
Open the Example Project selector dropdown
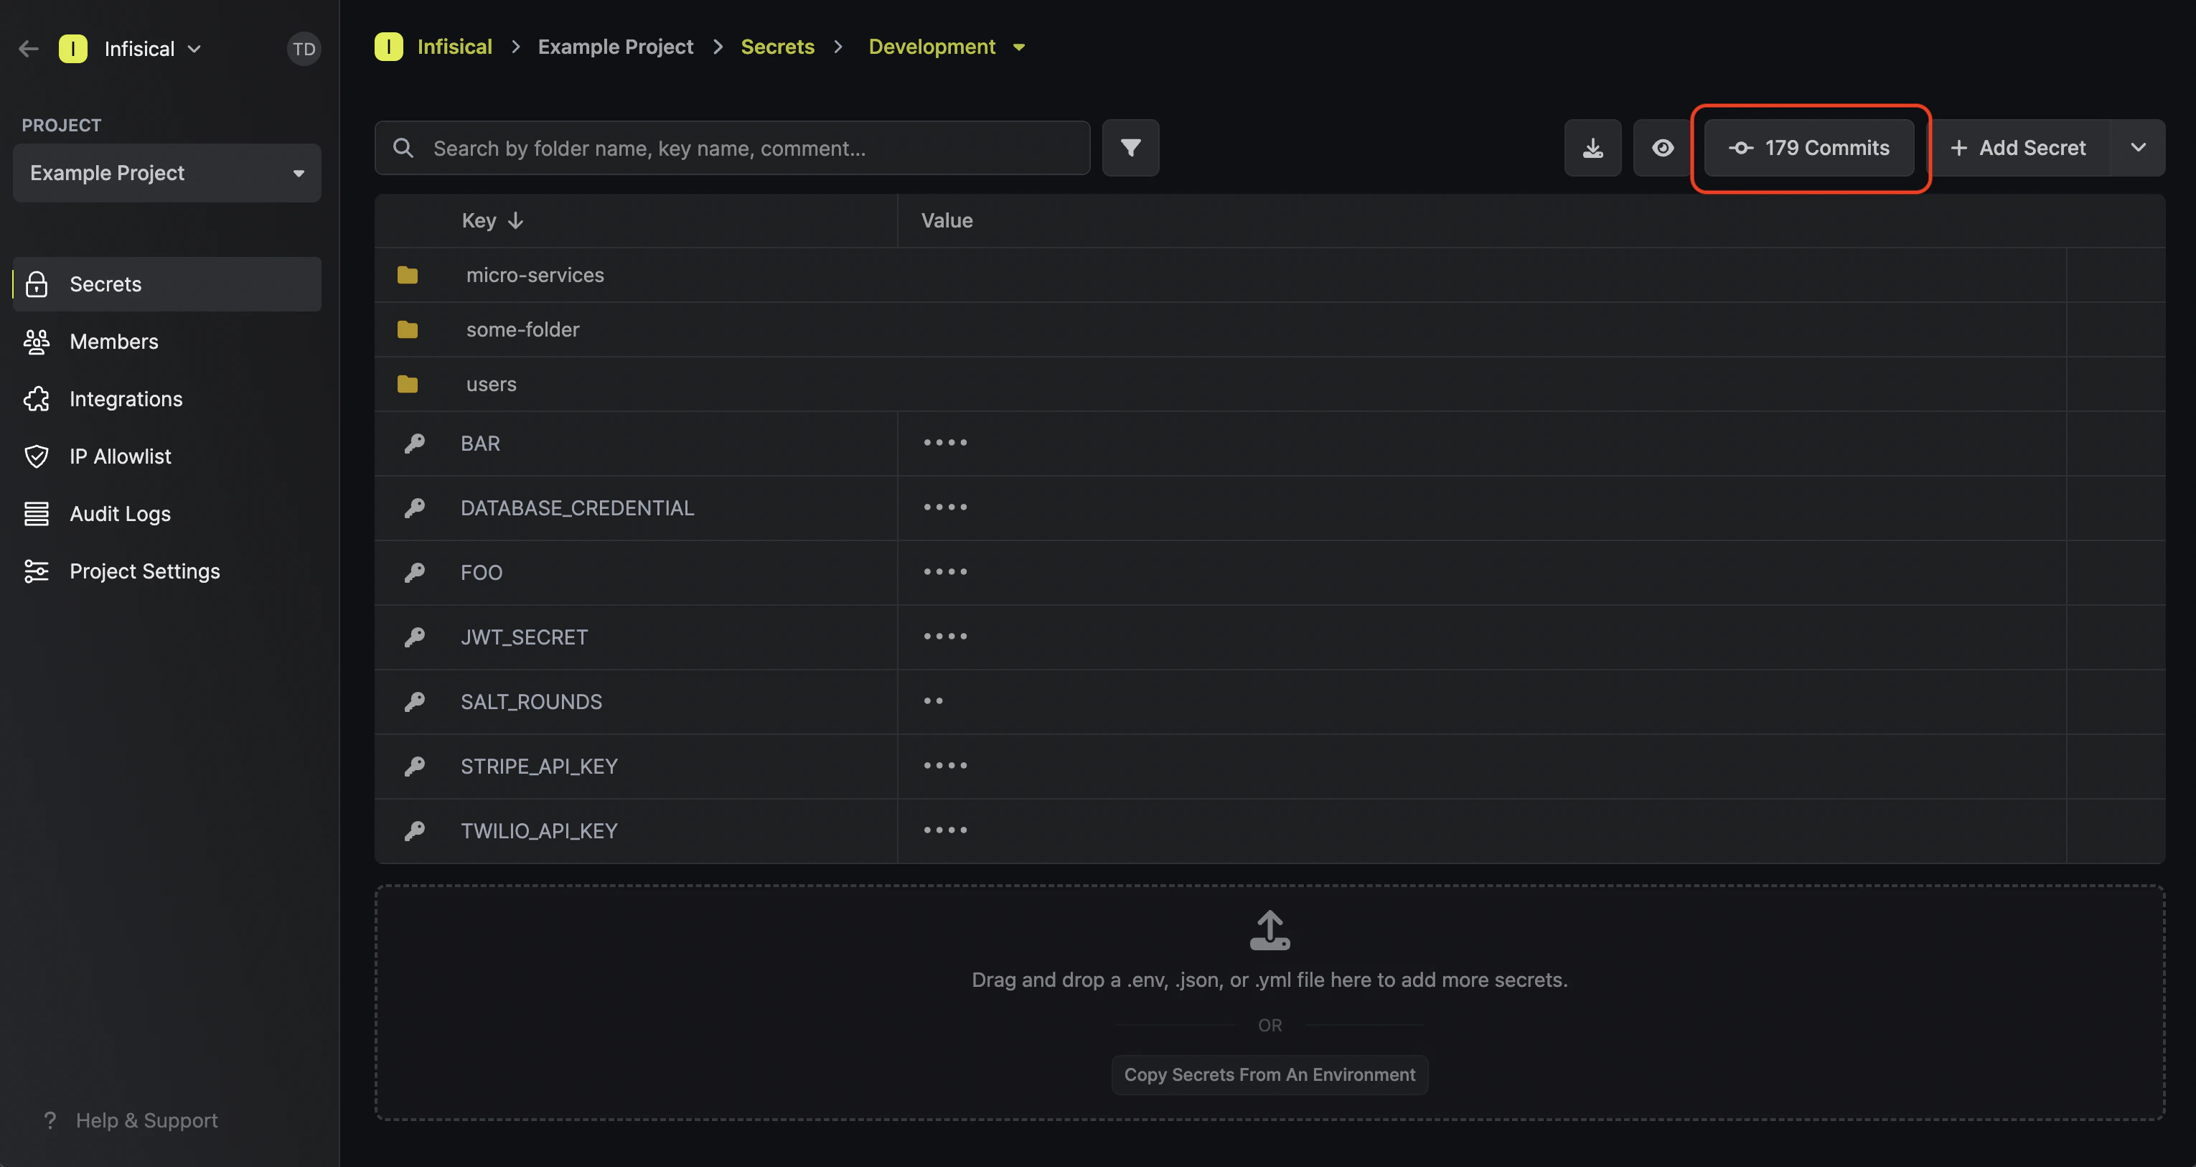click(x=167, y=173)
